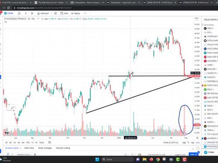Viewport: 218px width, 163px height.
Task: Select the Tutta time range
Action: click(41, 143)
